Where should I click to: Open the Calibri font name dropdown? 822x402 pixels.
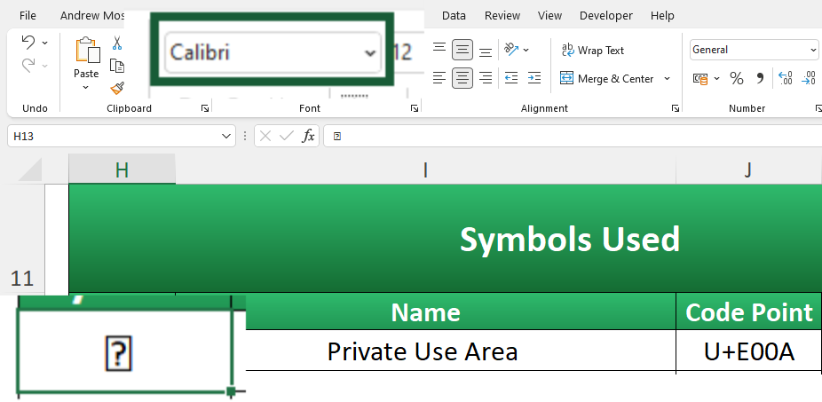click(370, 52)
